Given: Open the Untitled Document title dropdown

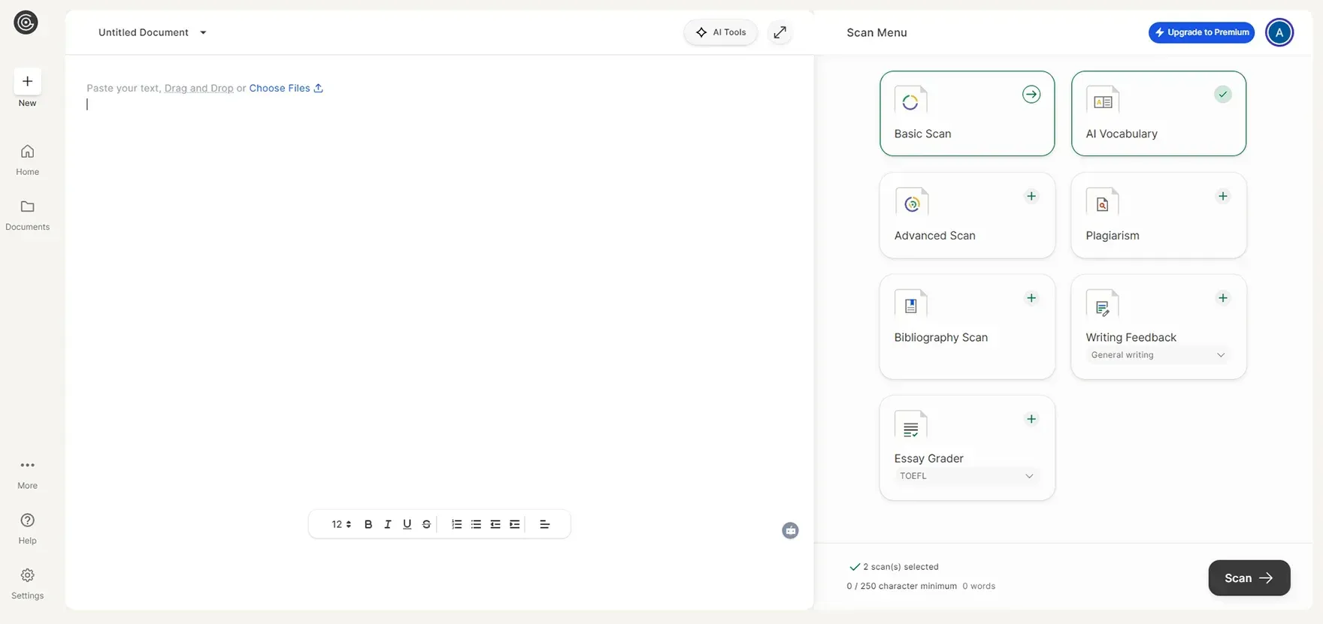Looking at the screenshot, I should click(203, 32).
